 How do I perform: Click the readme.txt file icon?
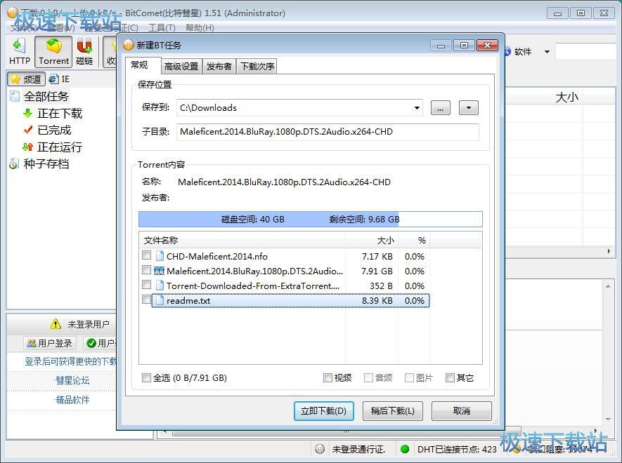click(x=160, y=300)
